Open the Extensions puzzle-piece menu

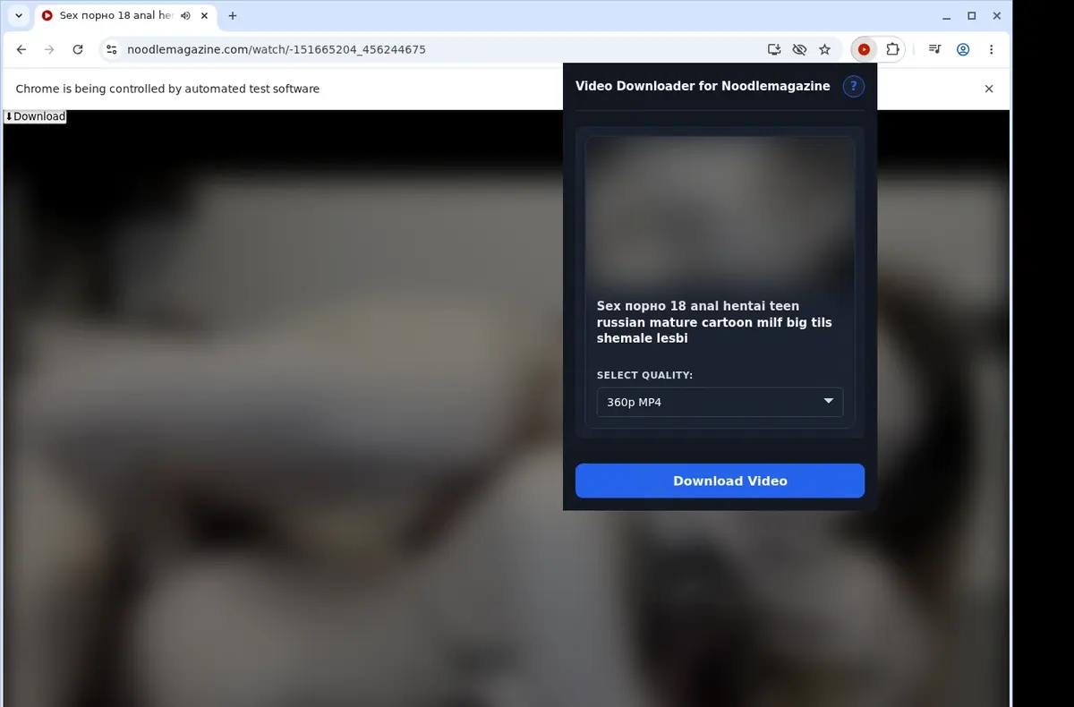click(892, 50)
